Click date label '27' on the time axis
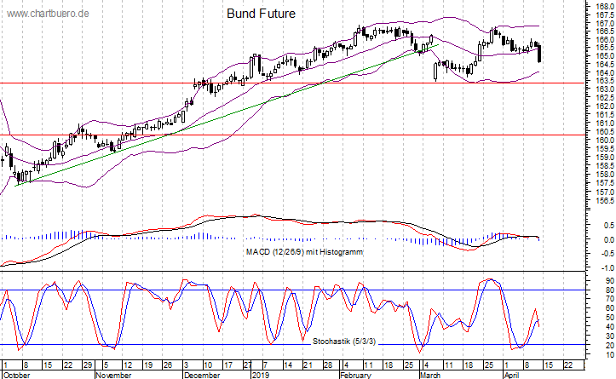 pyautogui.click(x=247, y=365)
